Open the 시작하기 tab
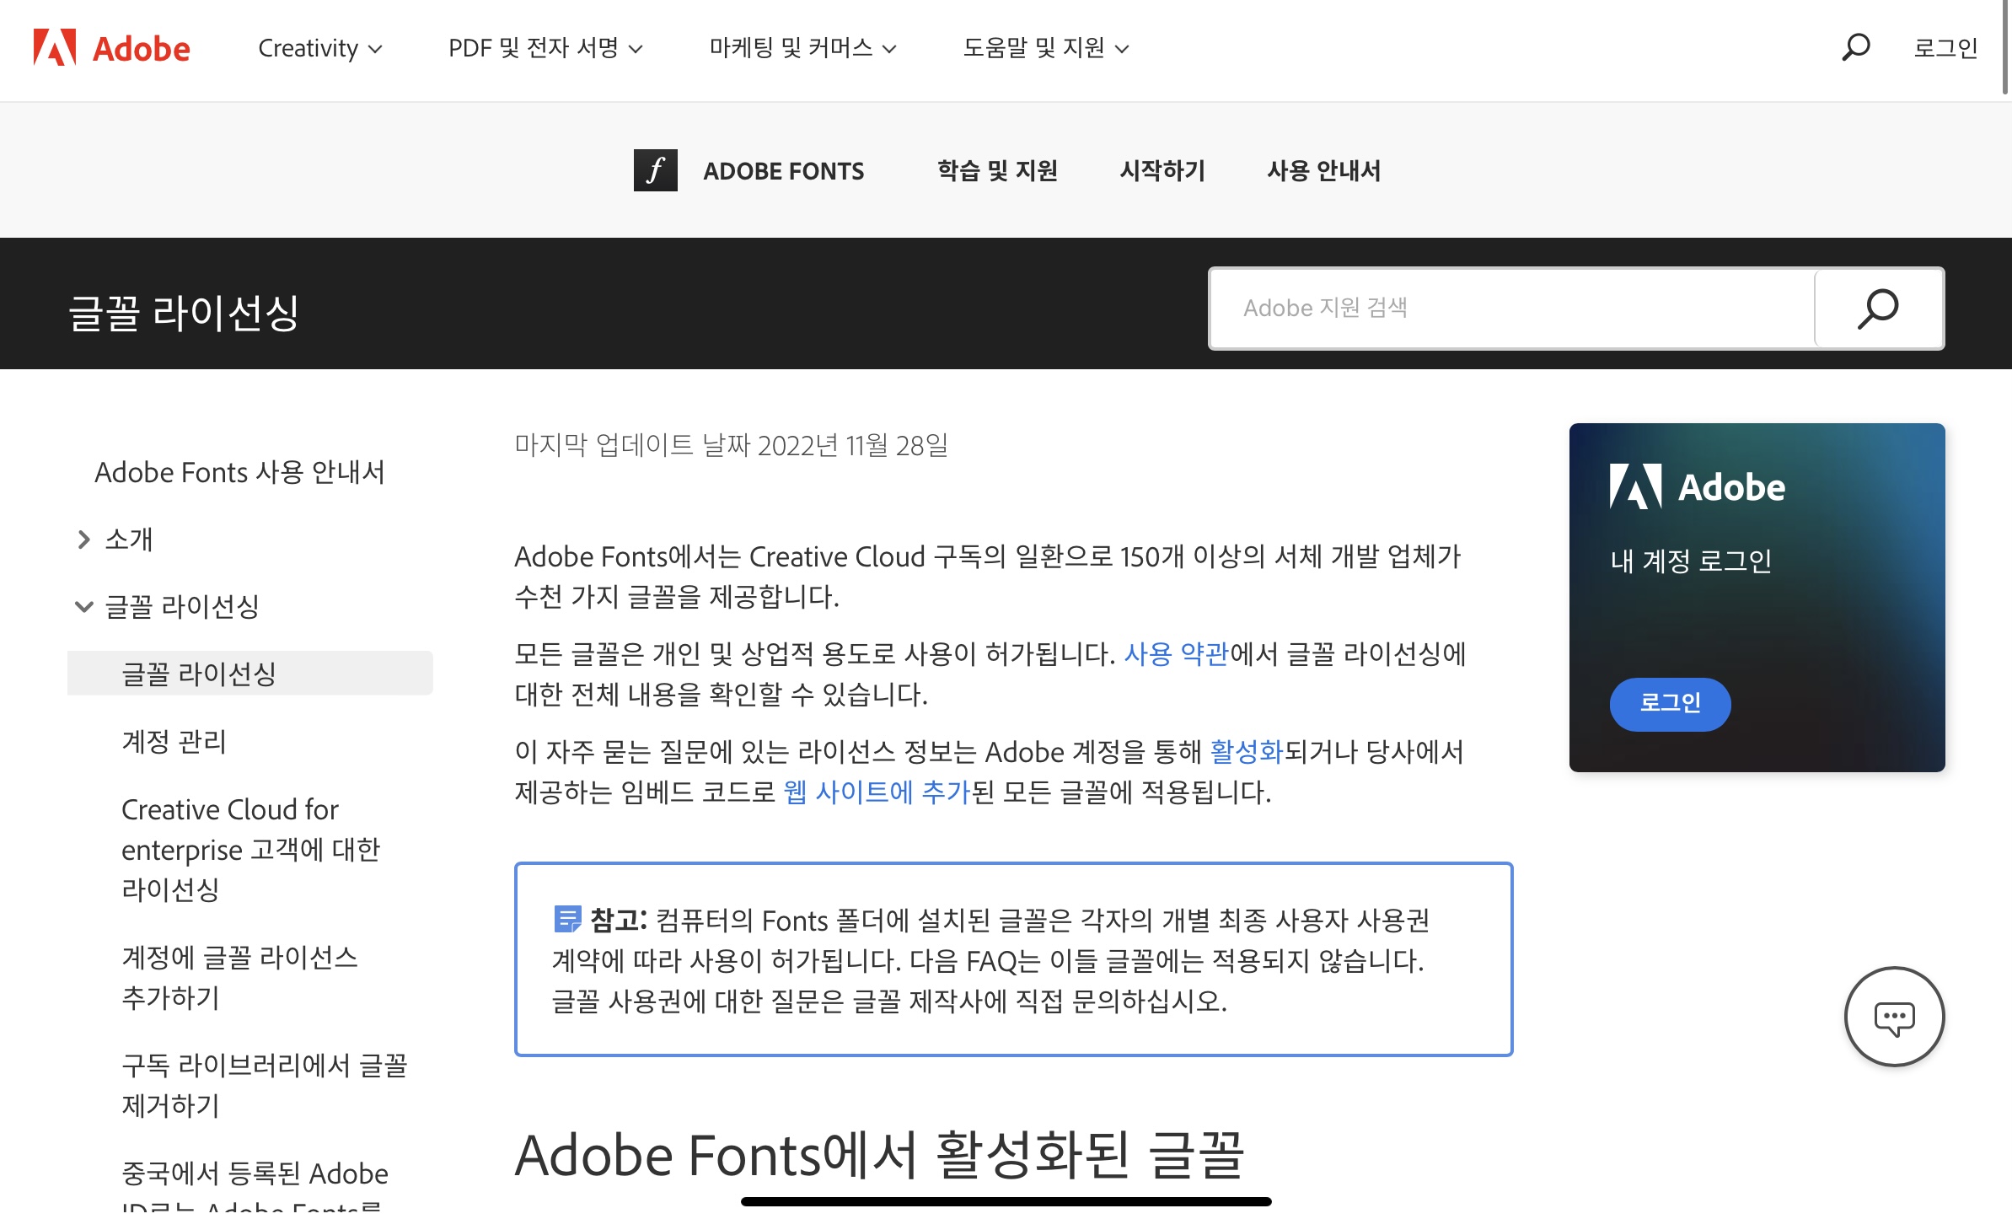The width and height of the screenshot is (2012, 1219). click(x=1162, y=171)
